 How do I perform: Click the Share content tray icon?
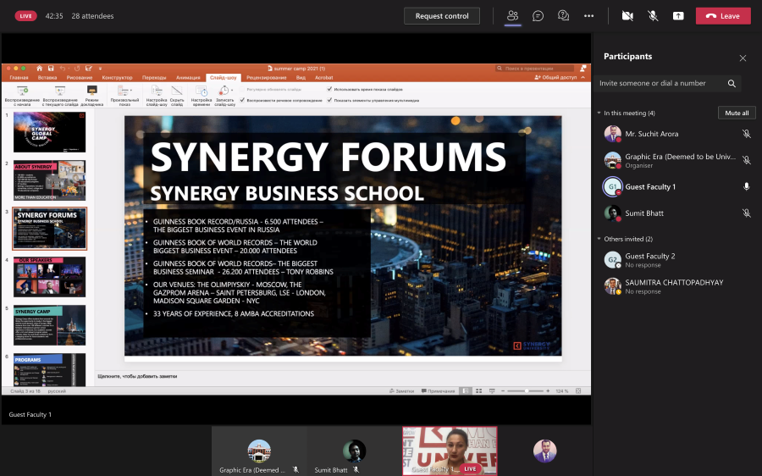(x=678, y=16)
